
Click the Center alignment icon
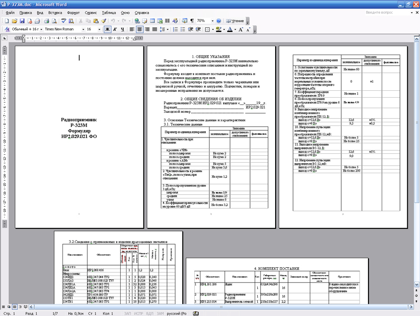pos(140,29)
